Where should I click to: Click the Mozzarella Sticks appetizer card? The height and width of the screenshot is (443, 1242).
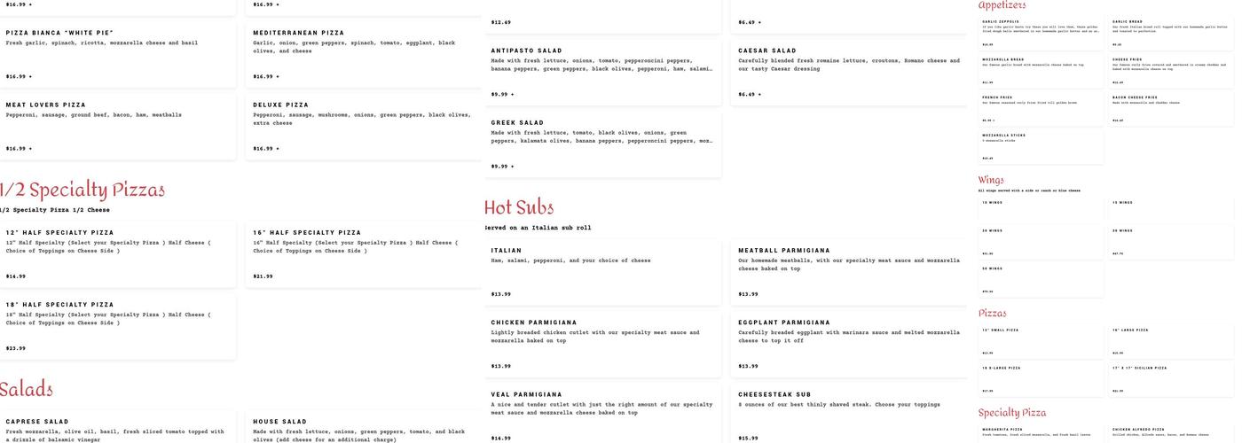(1041, 146)
